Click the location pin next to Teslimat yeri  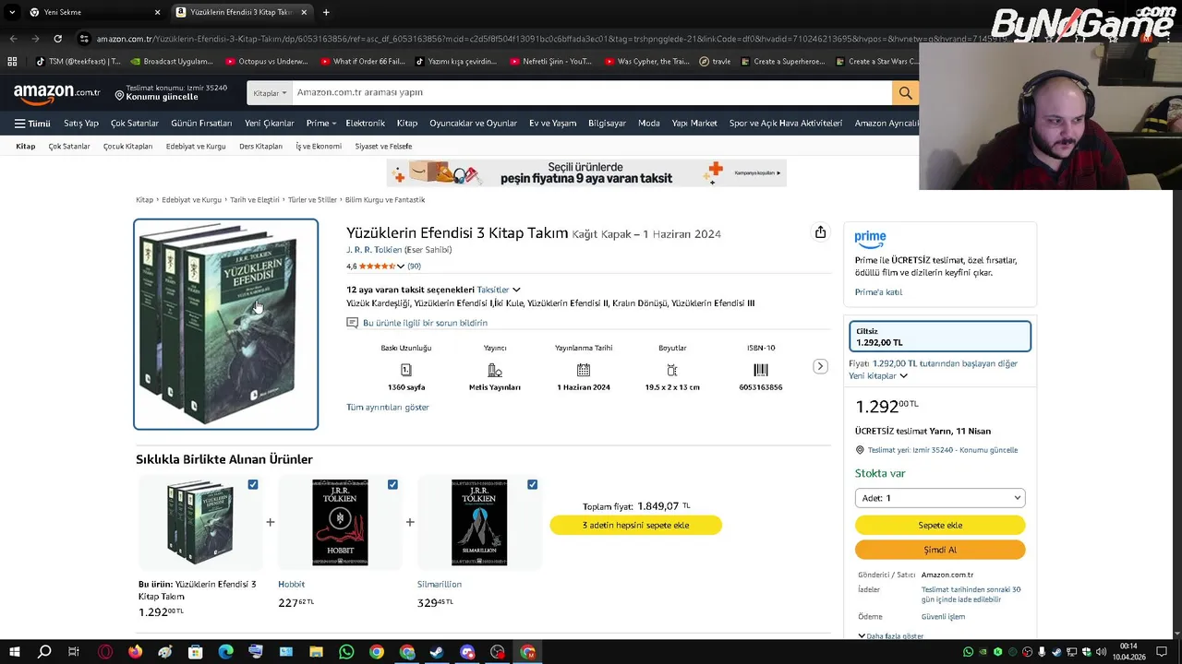(x=860, y=450)
